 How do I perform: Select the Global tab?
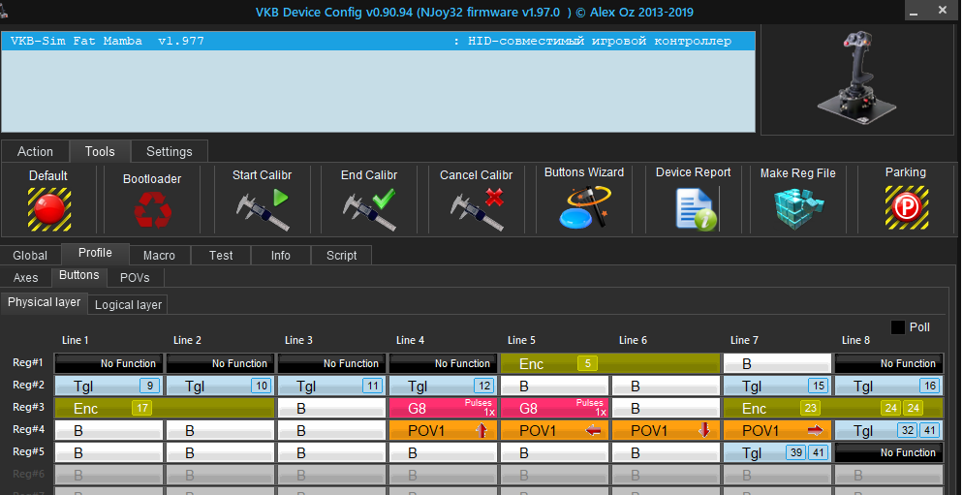[30, 255]
